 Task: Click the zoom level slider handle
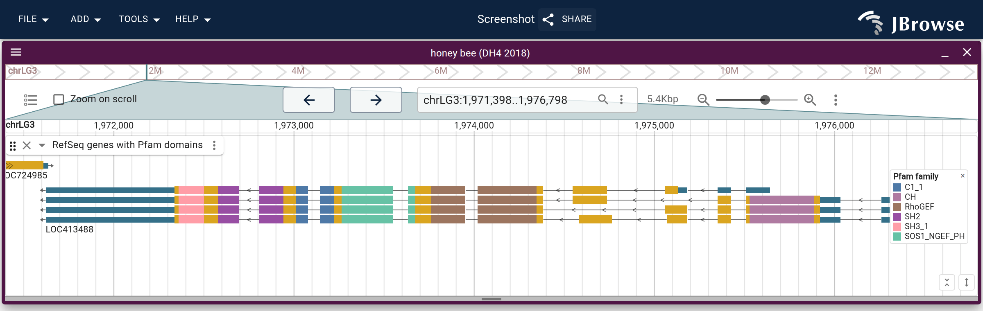point(765,100)
